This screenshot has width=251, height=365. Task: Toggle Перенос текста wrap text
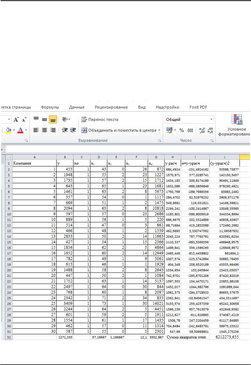click(100, 119)
